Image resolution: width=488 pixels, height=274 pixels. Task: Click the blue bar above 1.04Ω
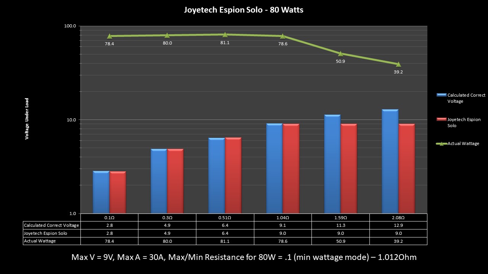[x=274, y=169]
